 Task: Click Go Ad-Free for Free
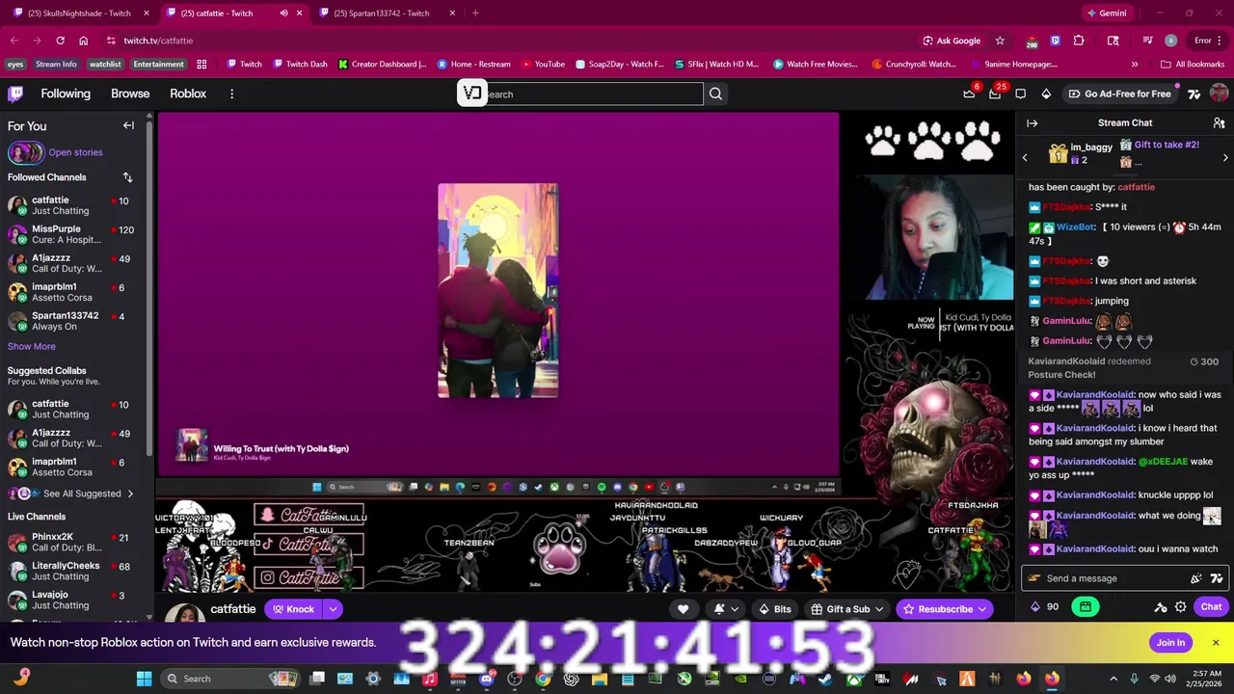pos(1119,93)
